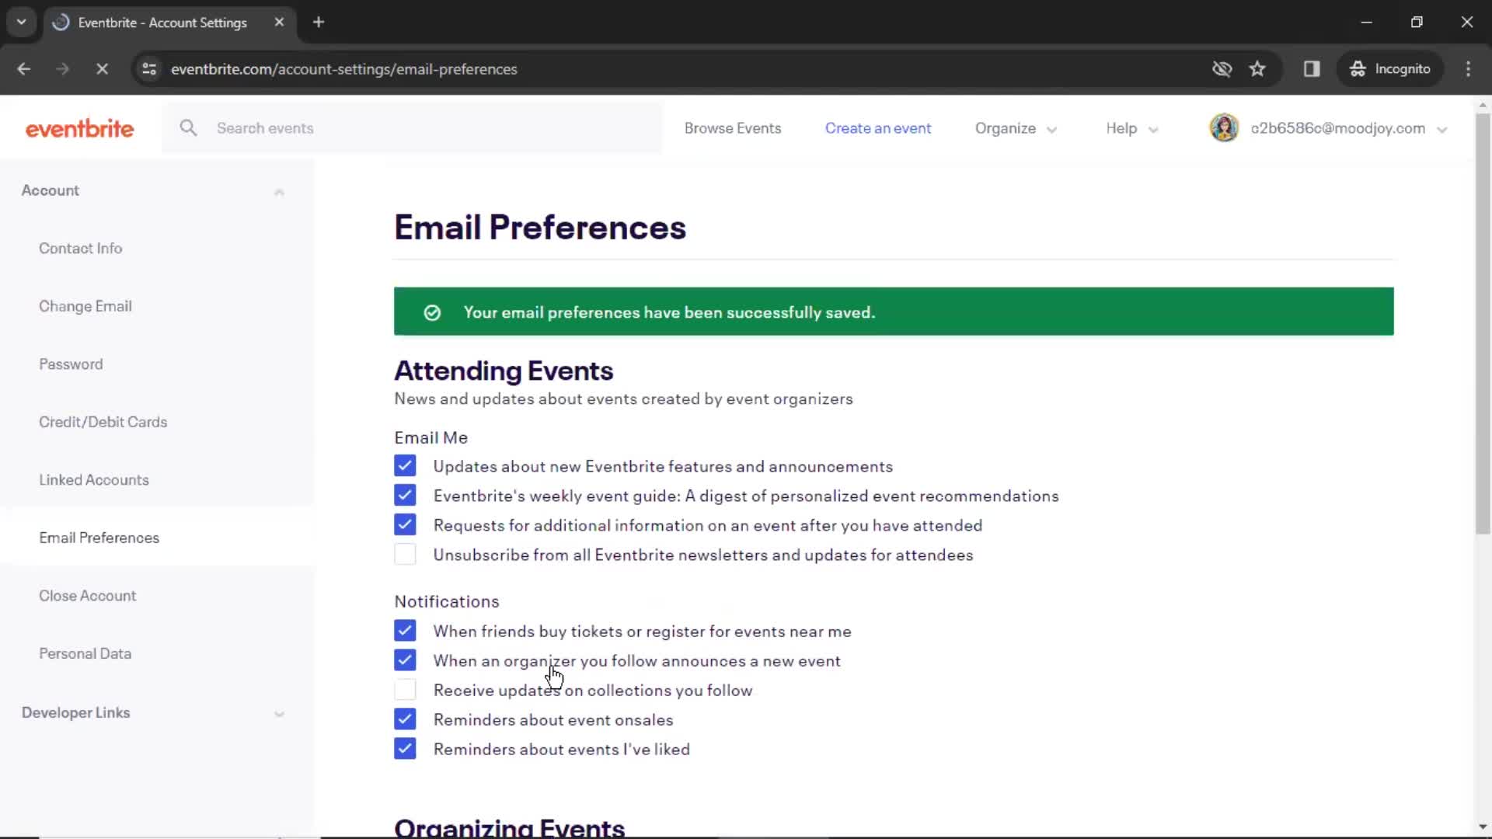Image resolution: width=1492 pixels, height=839 pixels.
Task: Click the Email Preferences page title
Action: (540, 228)
